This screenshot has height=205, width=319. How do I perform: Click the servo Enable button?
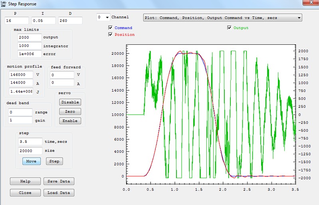70,121
